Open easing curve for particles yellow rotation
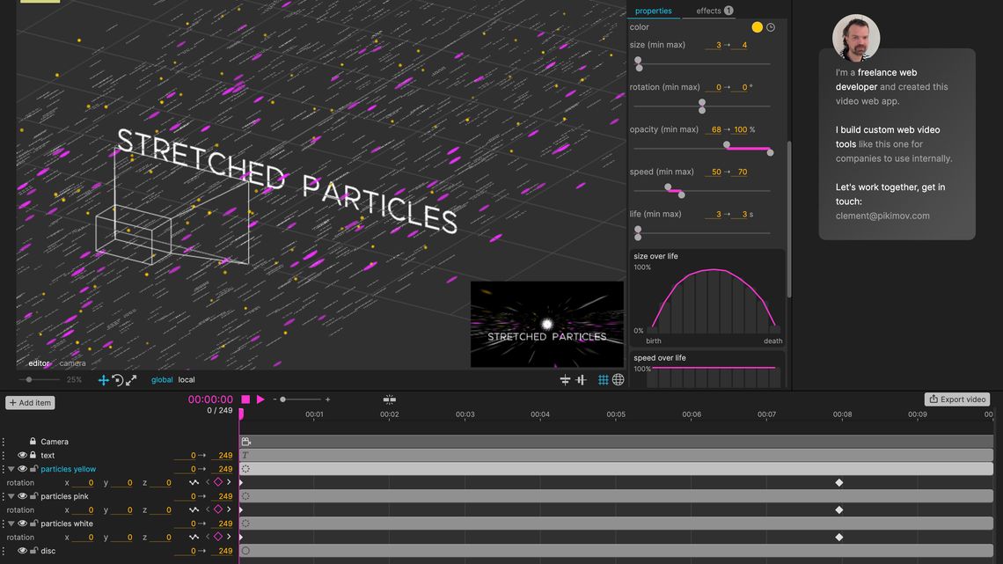This screenshot has height=564, width=1003. 194,483
